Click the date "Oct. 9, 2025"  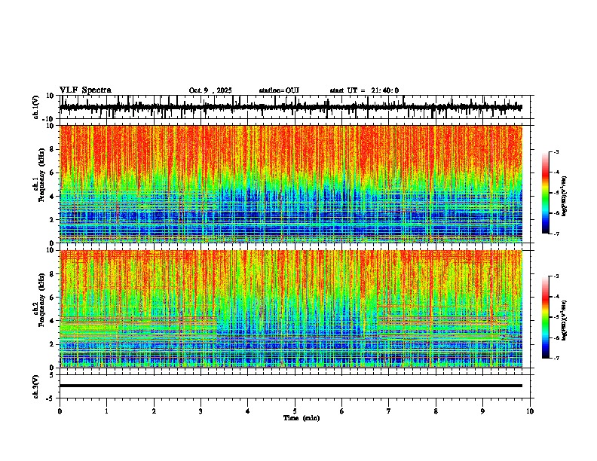point(210,90)
